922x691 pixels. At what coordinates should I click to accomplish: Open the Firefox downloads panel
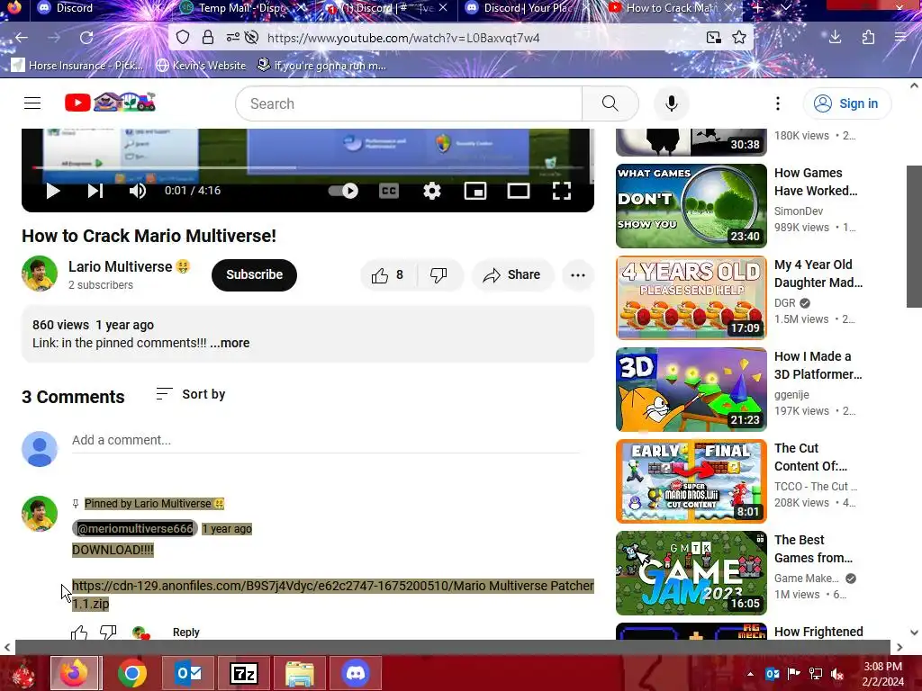tap(835, 38)
